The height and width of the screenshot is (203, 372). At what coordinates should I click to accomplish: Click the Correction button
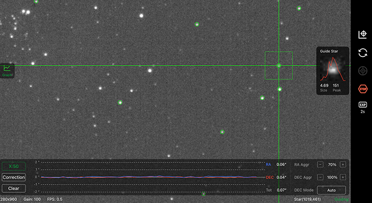click(x=13, y=177)
